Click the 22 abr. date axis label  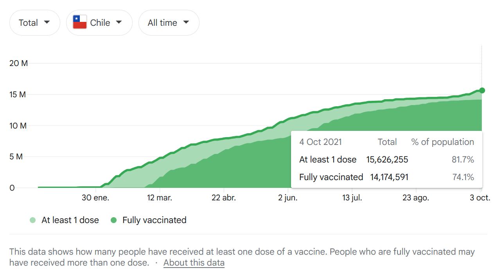pos(224,198)
